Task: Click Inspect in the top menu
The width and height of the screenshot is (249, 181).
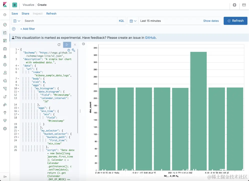Action: tap(38, 13)
